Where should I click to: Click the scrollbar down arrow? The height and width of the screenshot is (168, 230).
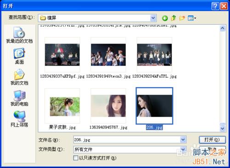click(223, 129)
